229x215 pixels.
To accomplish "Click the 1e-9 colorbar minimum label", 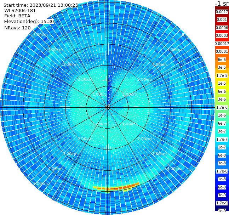I will coord(222,211).
